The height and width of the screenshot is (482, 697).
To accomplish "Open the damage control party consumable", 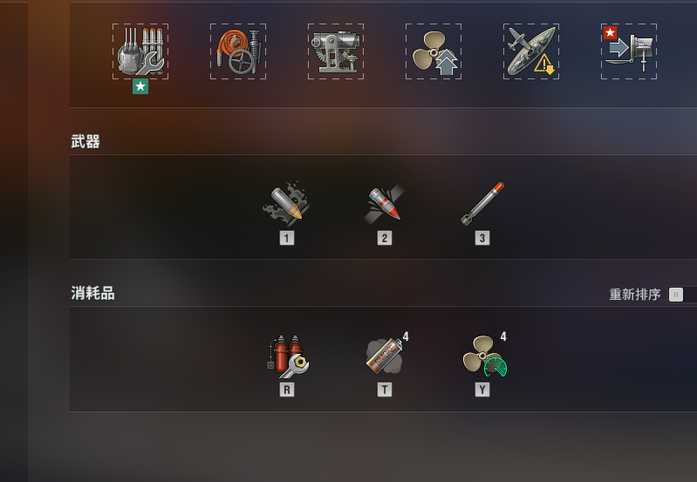I will 288,356.
